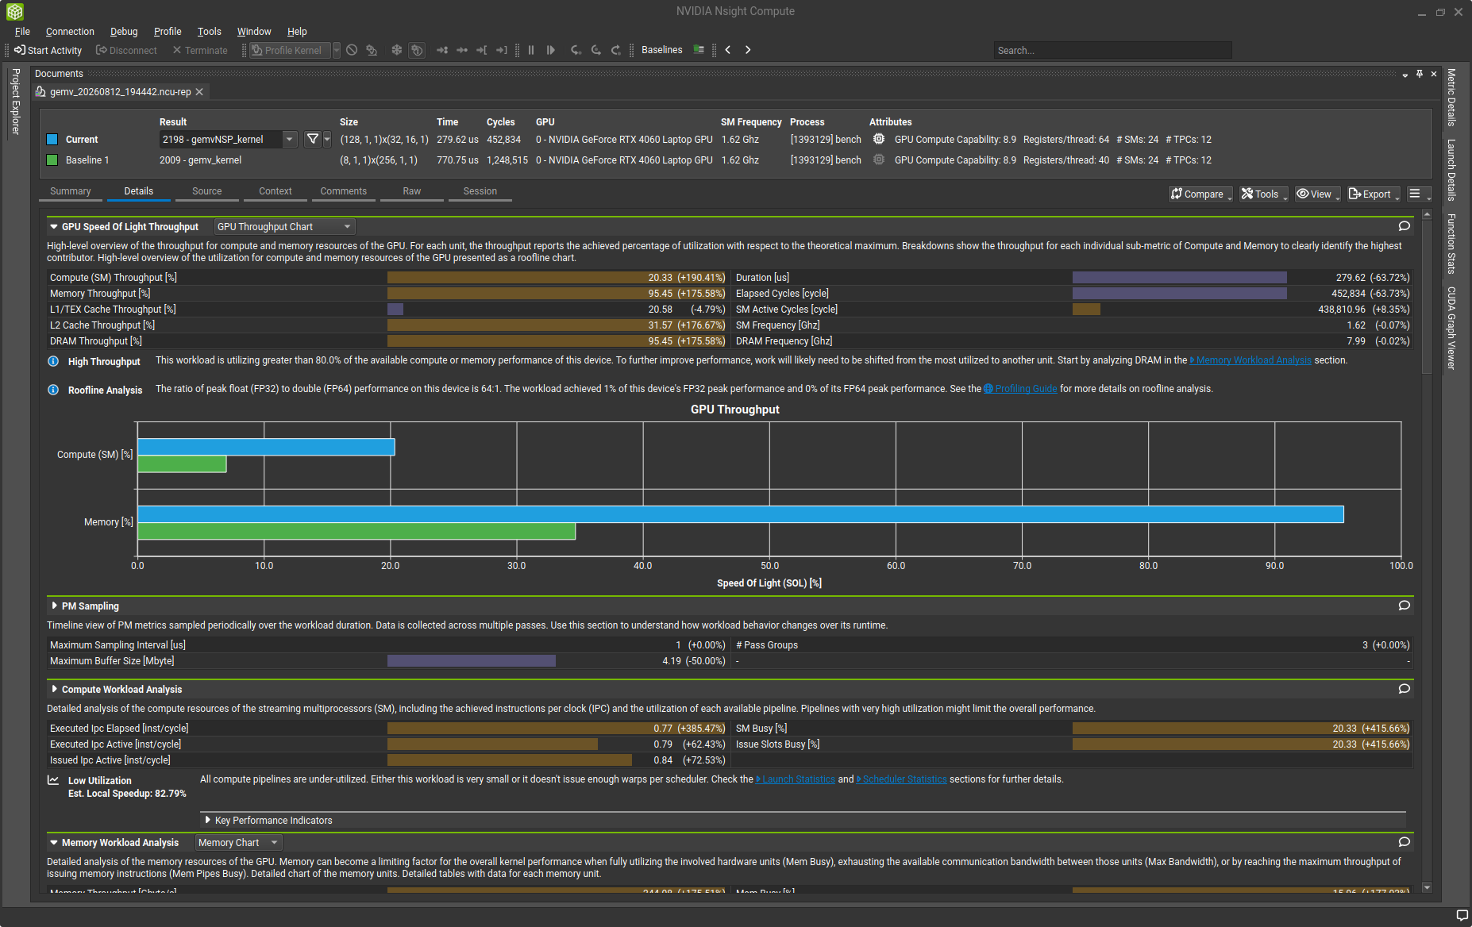Viewport: 1472px width, 927px height.
Task: Open the Help menu
Action: point(297,32)
